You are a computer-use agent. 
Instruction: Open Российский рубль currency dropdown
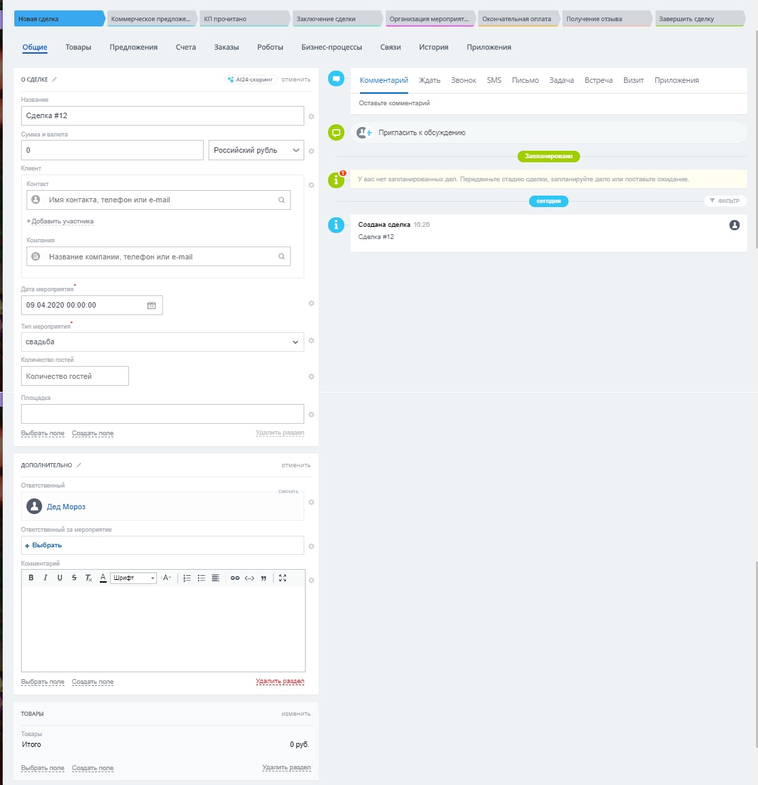pos(256,150)
